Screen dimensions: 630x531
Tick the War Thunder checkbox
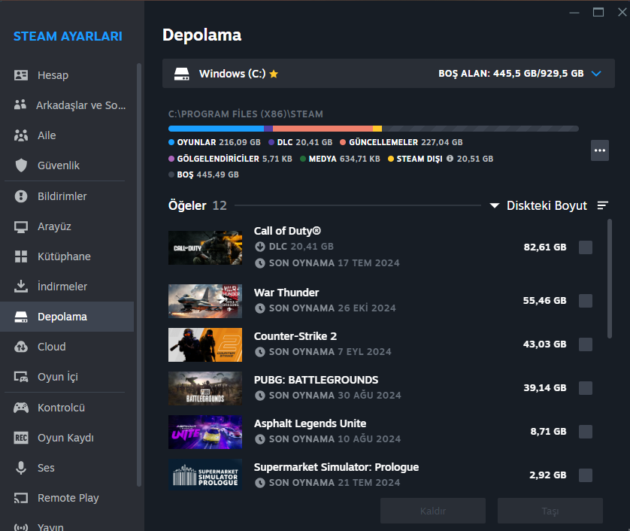(x=586, y=301)
